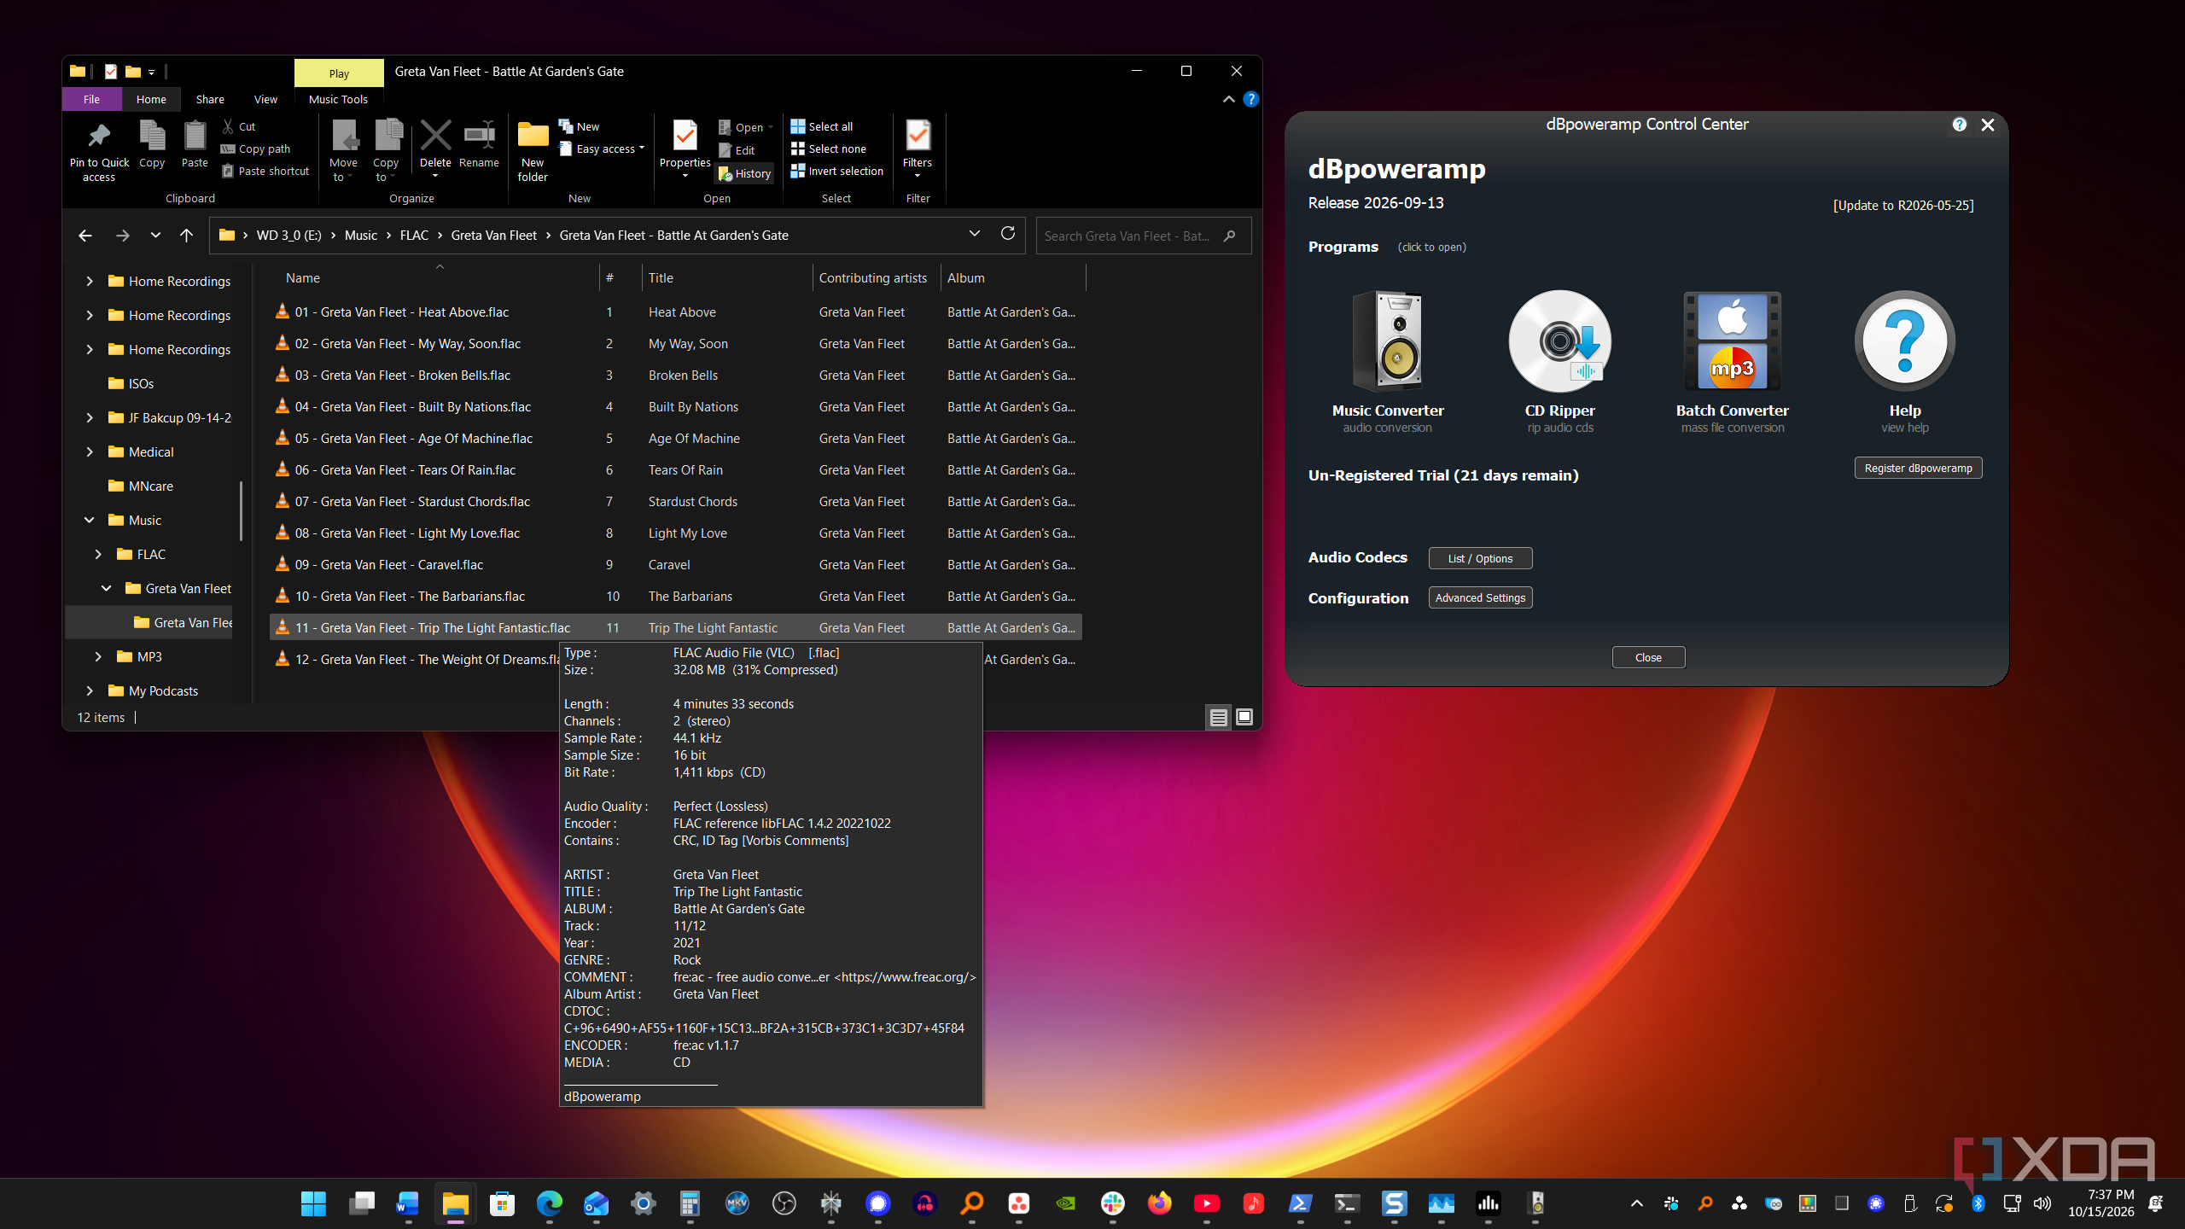Open the File tab

[91, 99]
